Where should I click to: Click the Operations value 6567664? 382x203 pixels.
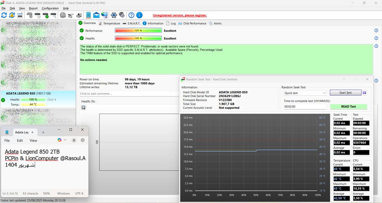point(361,143)
